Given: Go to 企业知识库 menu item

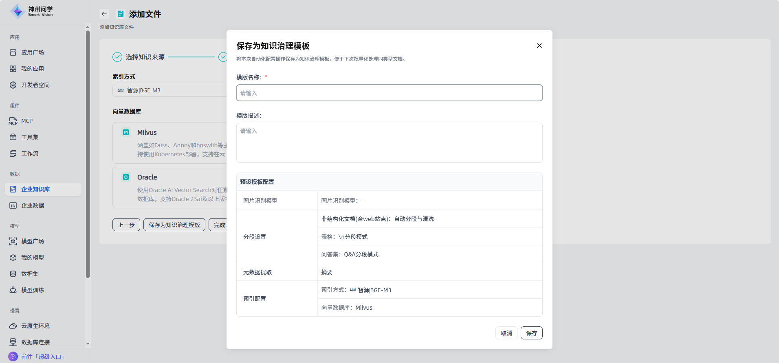Looking at the screenshot, I should click(35, 189).
